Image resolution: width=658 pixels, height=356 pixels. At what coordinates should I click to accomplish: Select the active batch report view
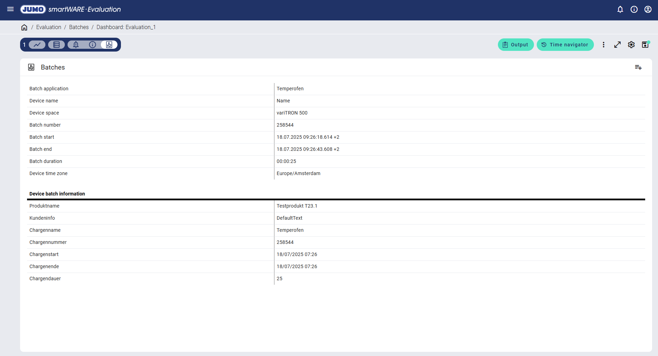tap(109, 45)
